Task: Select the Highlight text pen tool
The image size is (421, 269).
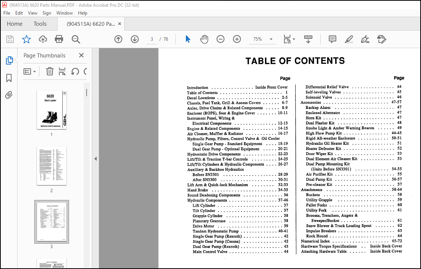Action: [349, 39]
